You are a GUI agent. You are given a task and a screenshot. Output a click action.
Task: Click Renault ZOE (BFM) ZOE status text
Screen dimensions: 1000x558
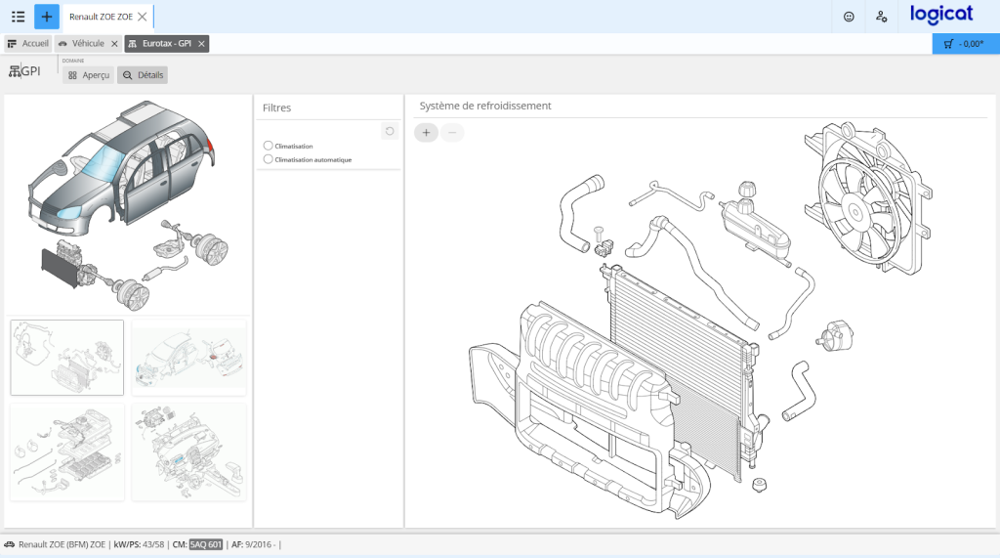pyautogui.click(x=62, y=544)
